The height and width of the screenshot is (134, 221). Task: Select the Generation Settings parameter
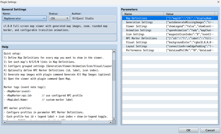pos(170,22)
